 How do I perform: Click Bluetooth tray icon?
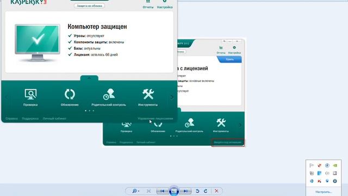coord(327,166)
